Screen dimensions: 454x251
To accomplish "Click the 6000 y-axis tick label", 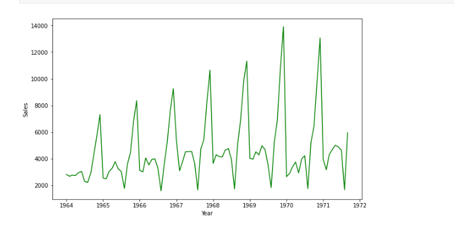I will pos(41,132).
